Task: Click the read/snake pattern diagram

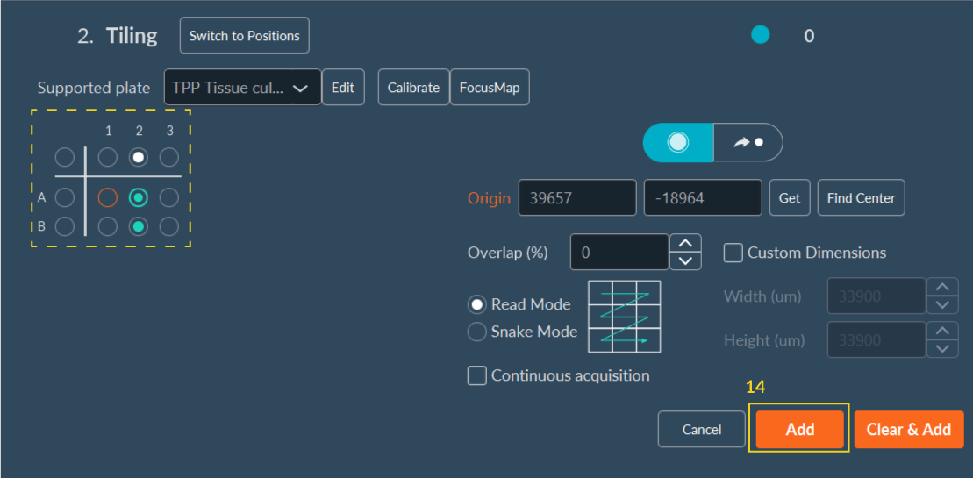Action: click(x=624, y=317)
